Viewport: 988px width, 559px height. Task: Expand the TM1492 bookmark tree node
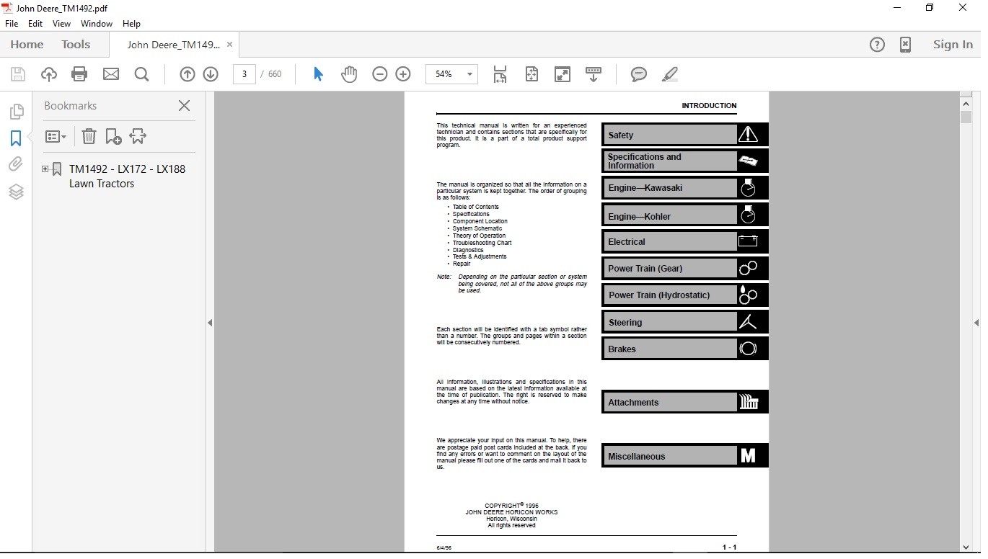45,169
